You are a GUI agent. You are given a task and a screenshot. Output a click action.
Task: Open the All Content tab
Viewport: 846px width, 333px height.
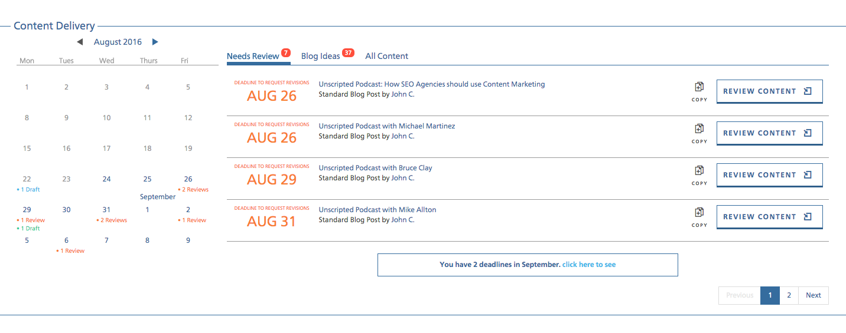pyautogui.click(x=387, y=56)
